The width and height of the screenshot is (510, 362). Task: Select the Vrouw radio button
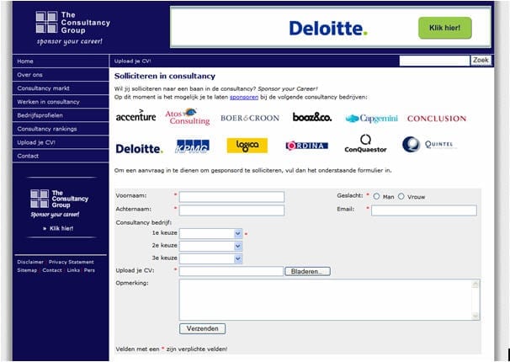tap(401, 196)
